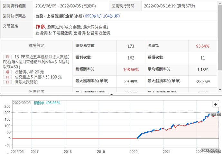
Task: Open the 695(成功) link
Action: coord(93,16)
